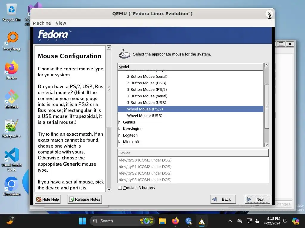Click the model list scrollbar thumb
This screenshot has height=228, width=305.
click(267, 107)
